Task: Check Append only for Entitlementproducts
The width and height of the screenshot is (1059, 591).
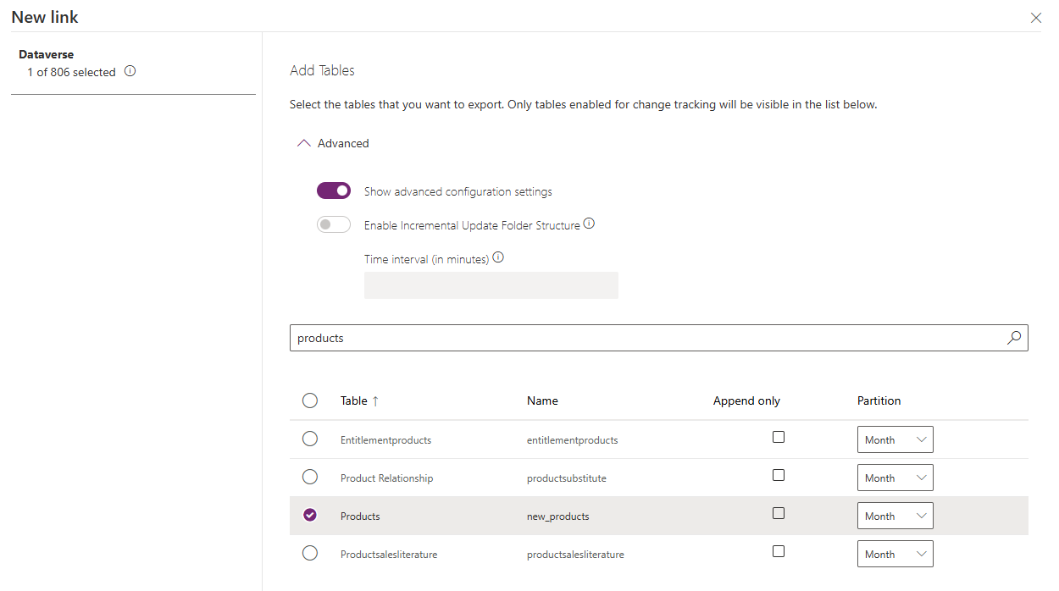Action: pyautogui.click(x=779, y=437)
